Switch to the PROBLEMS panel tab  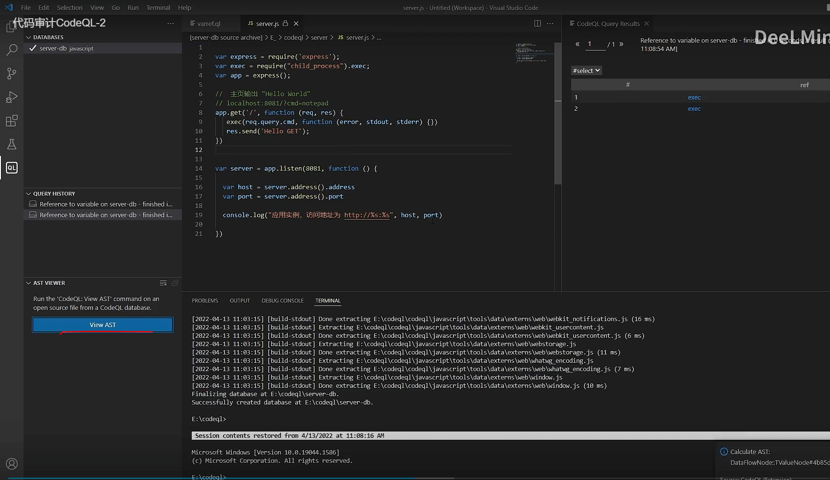(x=204, y=301)
